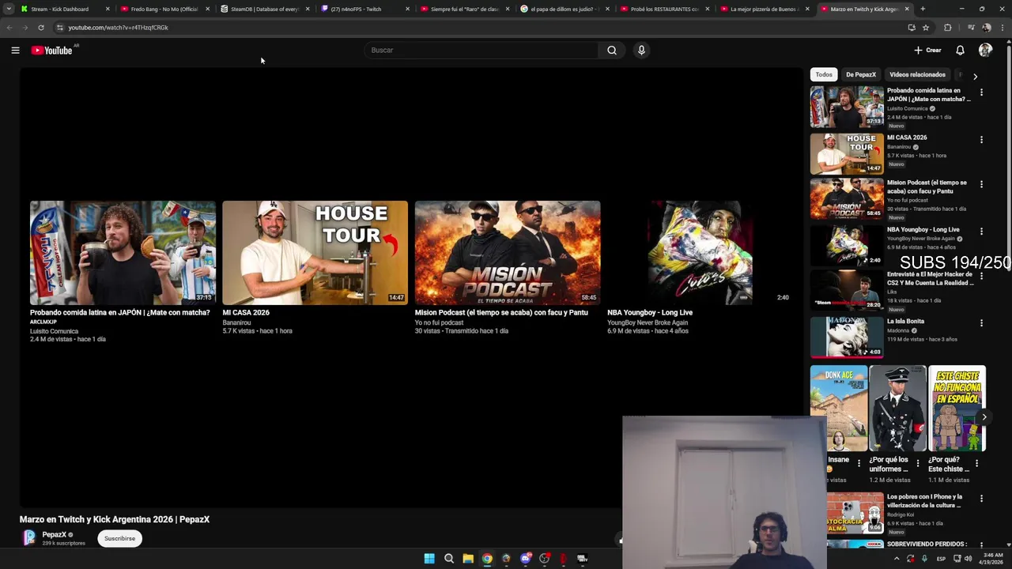Focus the Buscar search field

[482, 51]
